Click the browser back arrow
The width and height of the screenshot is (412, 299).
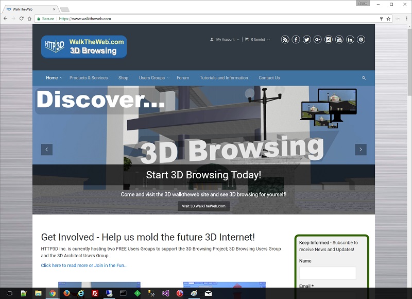pyautogui.click(x=6, y=19)
